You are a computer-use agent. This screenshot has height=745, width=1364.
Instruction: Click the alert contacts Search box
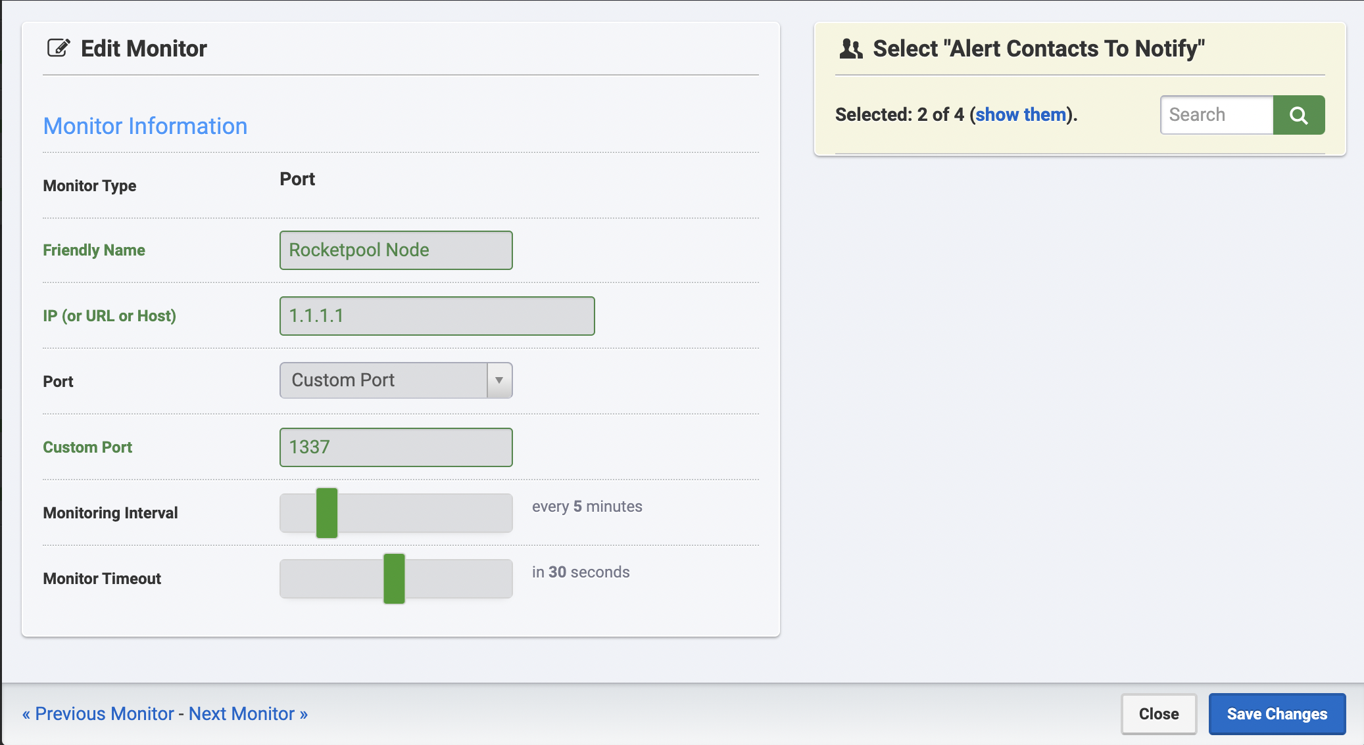1217,115
